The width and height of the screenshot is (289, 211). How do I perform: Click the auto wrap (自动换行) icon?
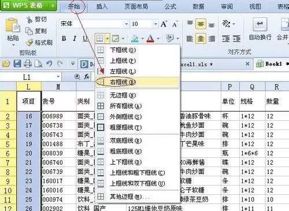coord(260,24)
